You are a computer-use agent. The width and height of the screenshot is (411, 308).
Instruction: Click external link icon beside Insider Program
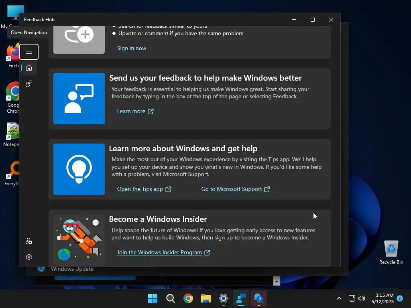(x=208, y=253)
